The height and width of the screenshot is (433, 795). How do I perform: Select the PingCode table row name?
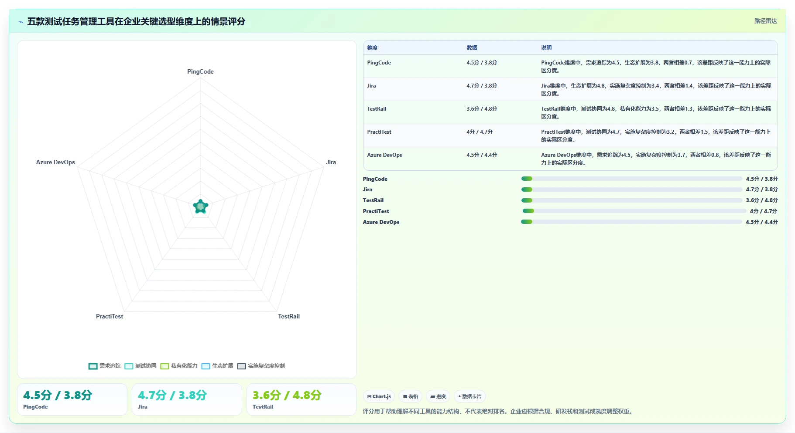tap(379, 63)
